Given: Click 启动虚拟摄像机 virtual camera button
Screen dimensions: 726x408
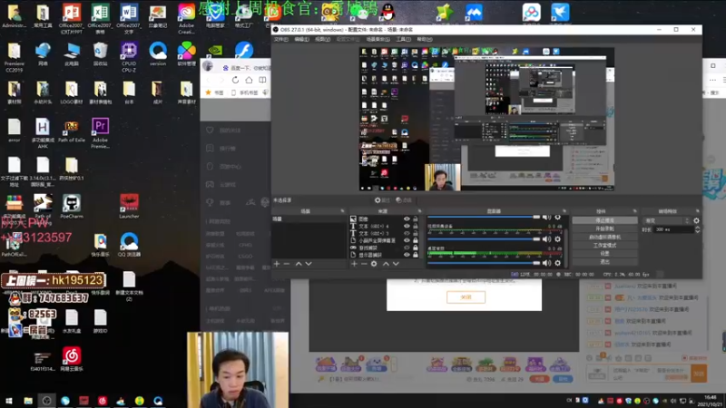Looking at the screenshot, I should pyautogui.click(x=604, y=237).
